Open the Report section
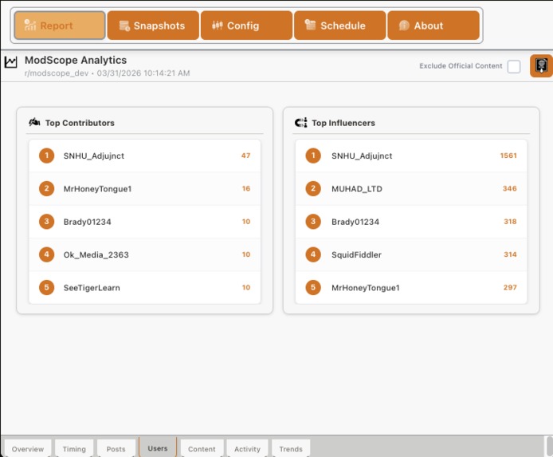Image resolution: width=553 pixels, height=457 pixels. pos(60,26)
